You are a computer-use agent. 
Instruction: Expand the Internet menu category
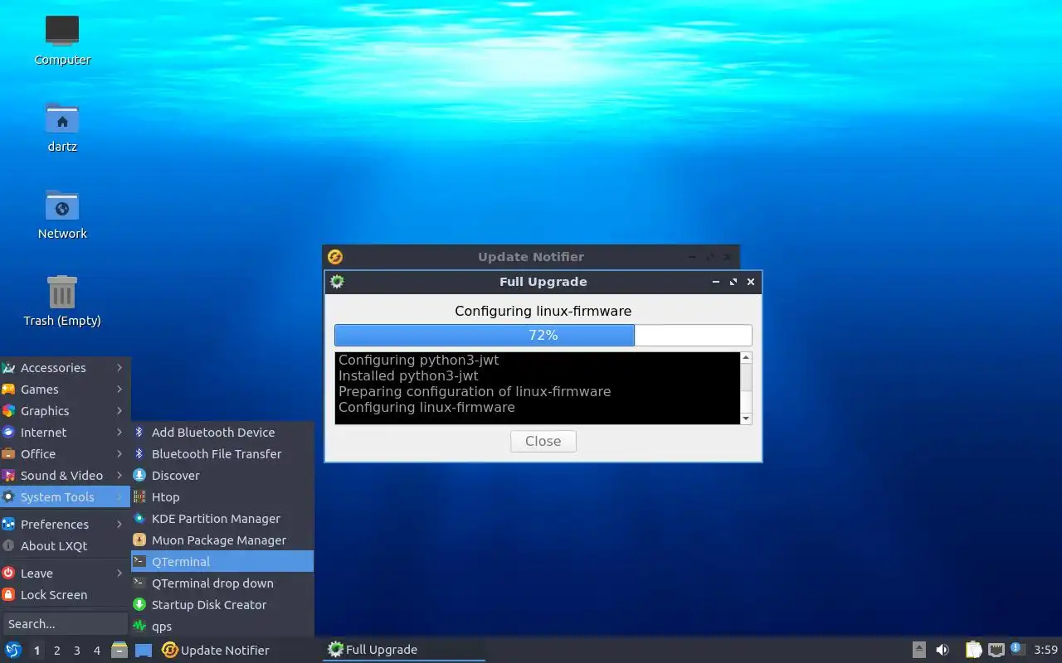coord(65,432)
